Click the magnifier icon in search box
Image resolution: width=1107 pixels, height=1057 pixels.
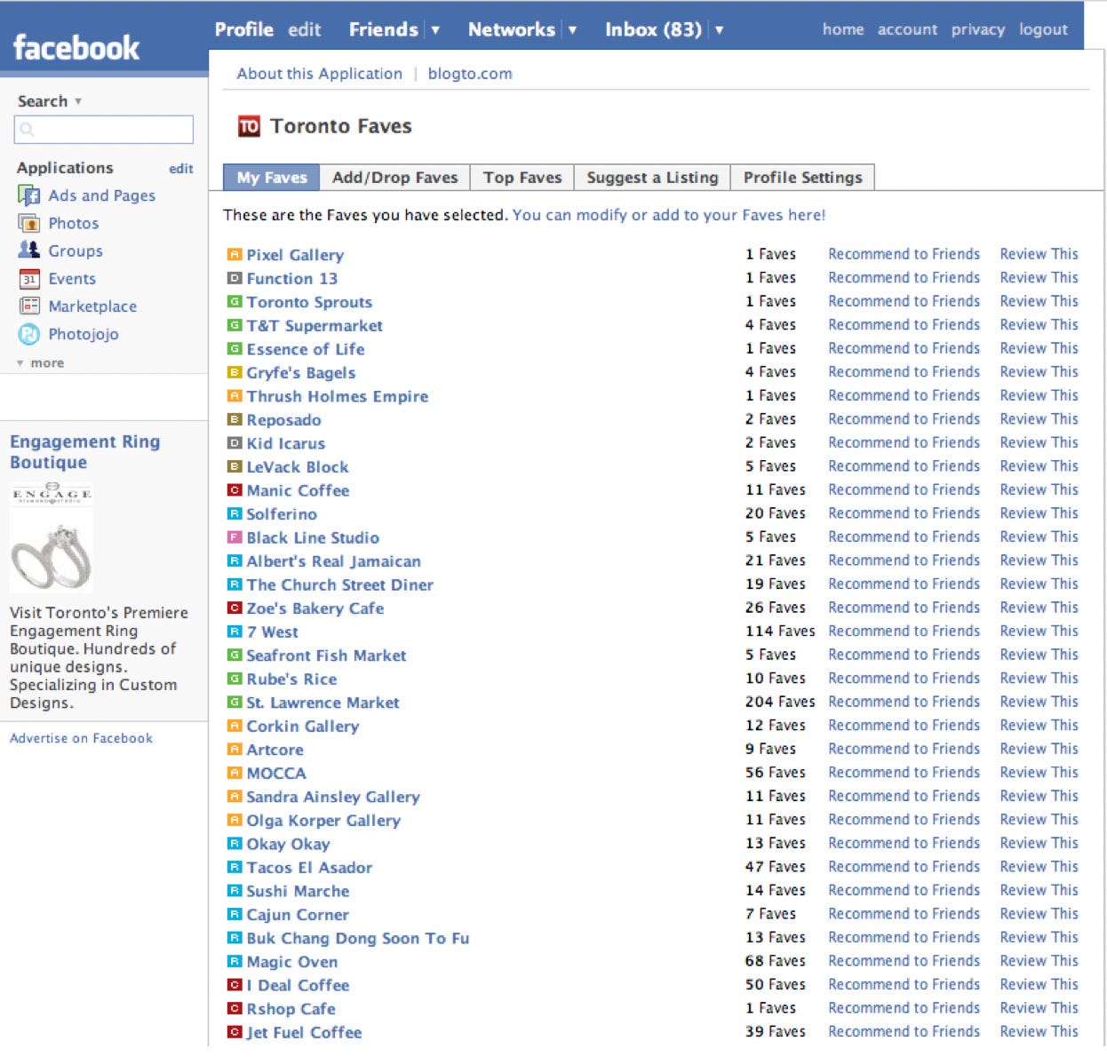pyautogui.click(x=27, y=130)
